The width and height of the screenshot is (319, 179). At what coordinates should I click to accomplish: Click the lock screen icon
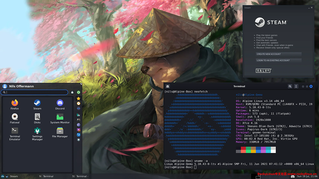click(x=72, y=93)
